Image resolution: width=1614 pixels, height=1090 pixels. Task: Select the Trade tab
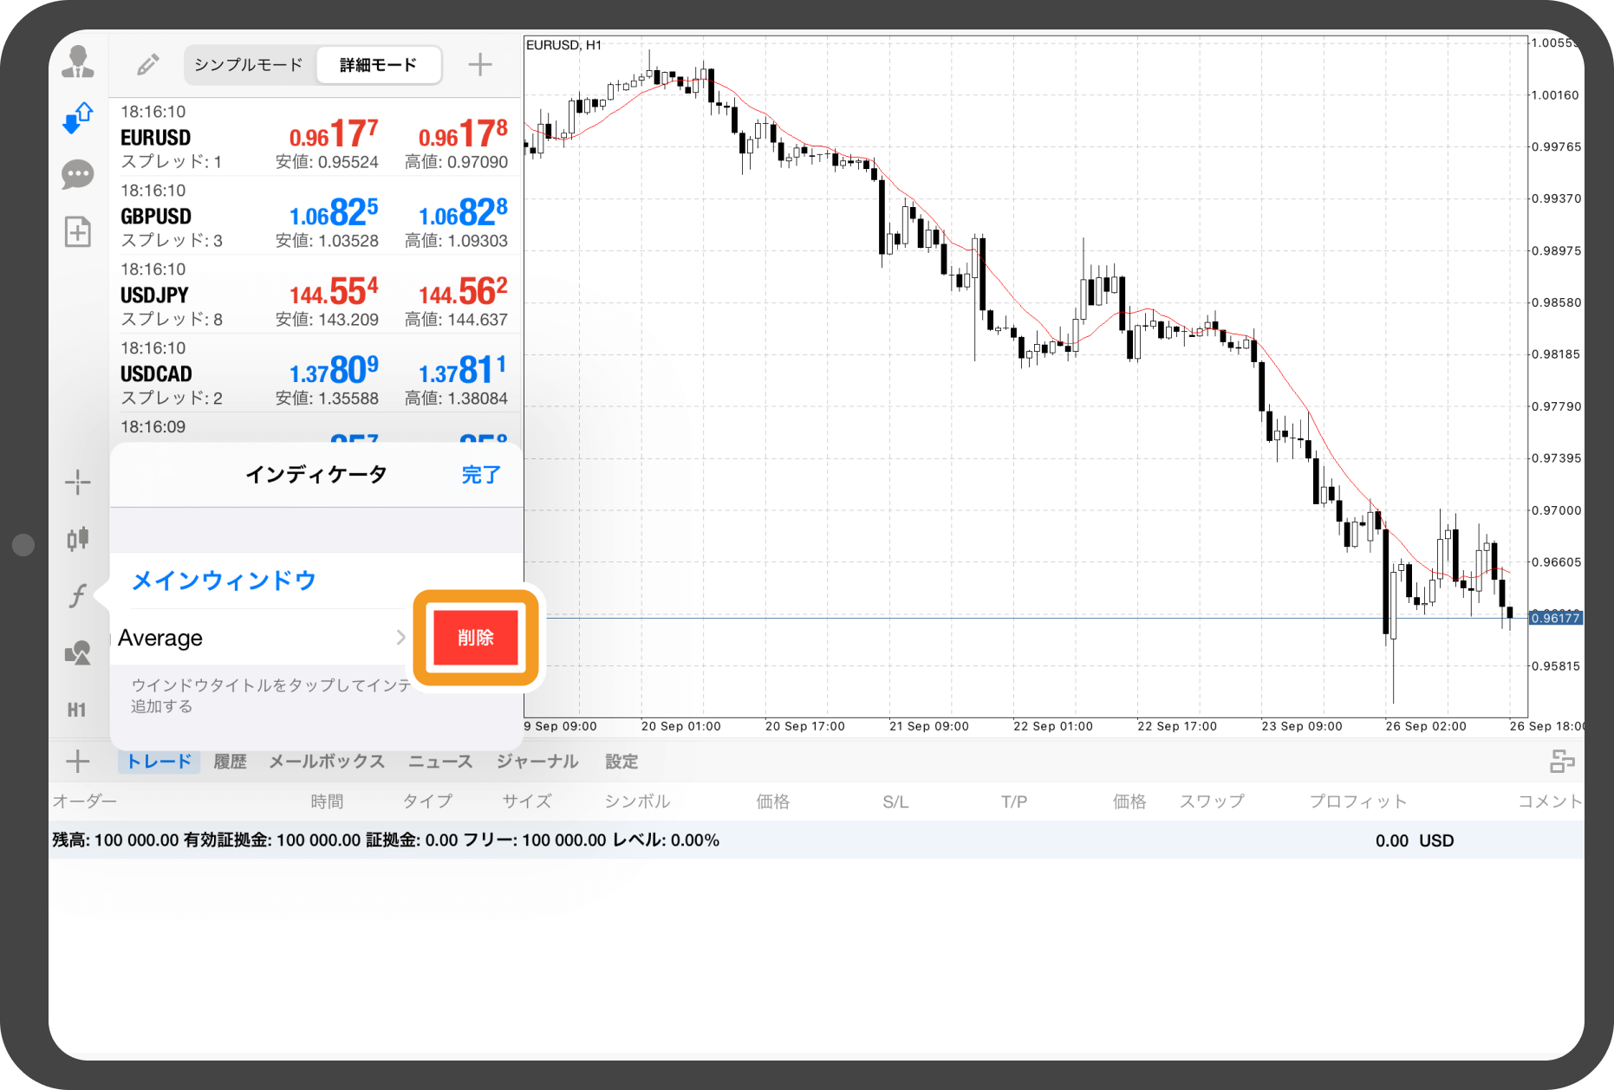159,762
